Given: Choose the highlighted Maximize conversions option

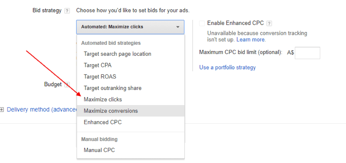Looking at the screenshot, I should pos(111,111).
